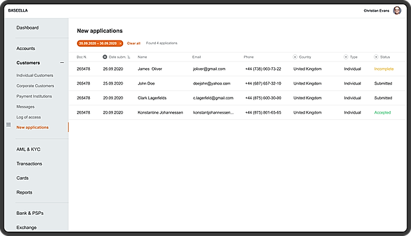Toggle the sidebar hamburger menu icon

(8, 124)
